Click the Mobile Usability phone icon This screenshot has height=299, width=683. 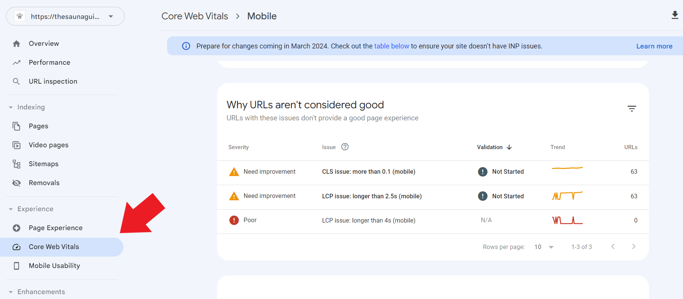pos(16,266)
